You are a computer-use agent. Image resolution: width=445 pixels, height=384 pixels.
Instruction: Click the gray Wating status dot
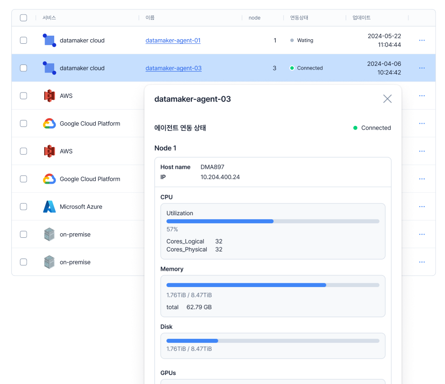pos(292,40)
